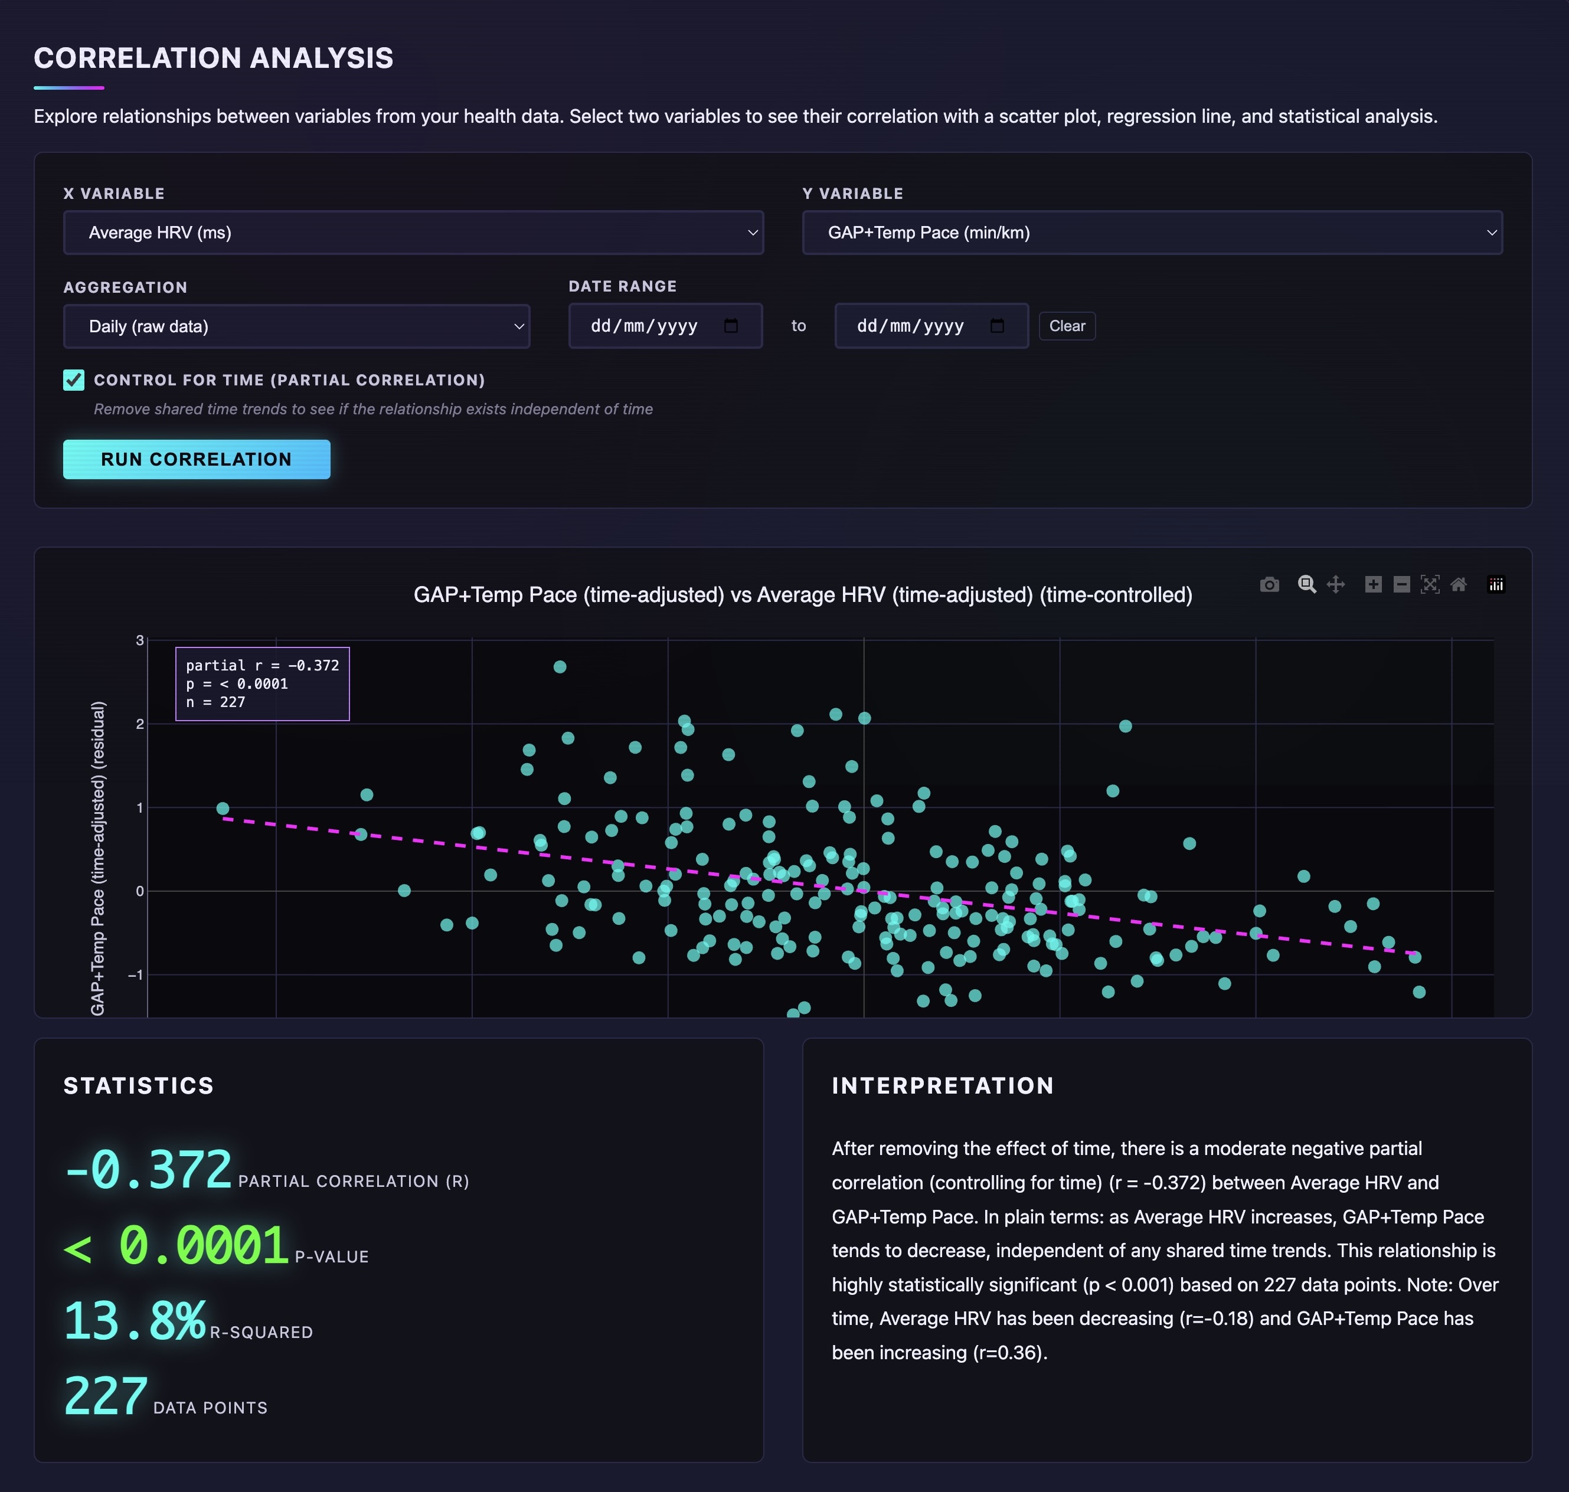Open Plotly via the logo icon
This screenshot has height=1492, width=1569.
1496,584
